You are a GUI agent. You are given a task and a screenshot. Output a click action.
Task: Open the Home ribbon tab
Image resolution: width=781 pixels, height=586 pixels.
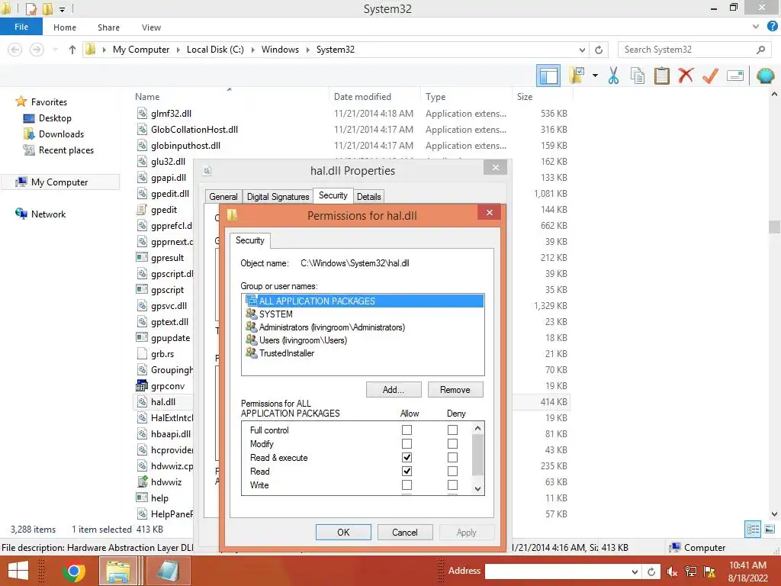65,27
